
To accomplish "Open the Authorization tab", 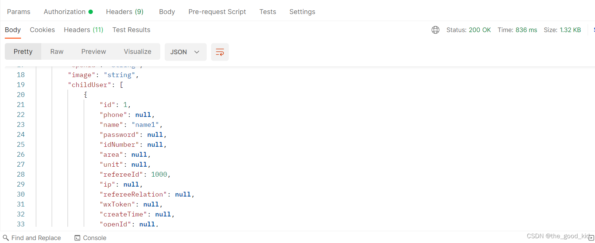I will click(64, 11).
